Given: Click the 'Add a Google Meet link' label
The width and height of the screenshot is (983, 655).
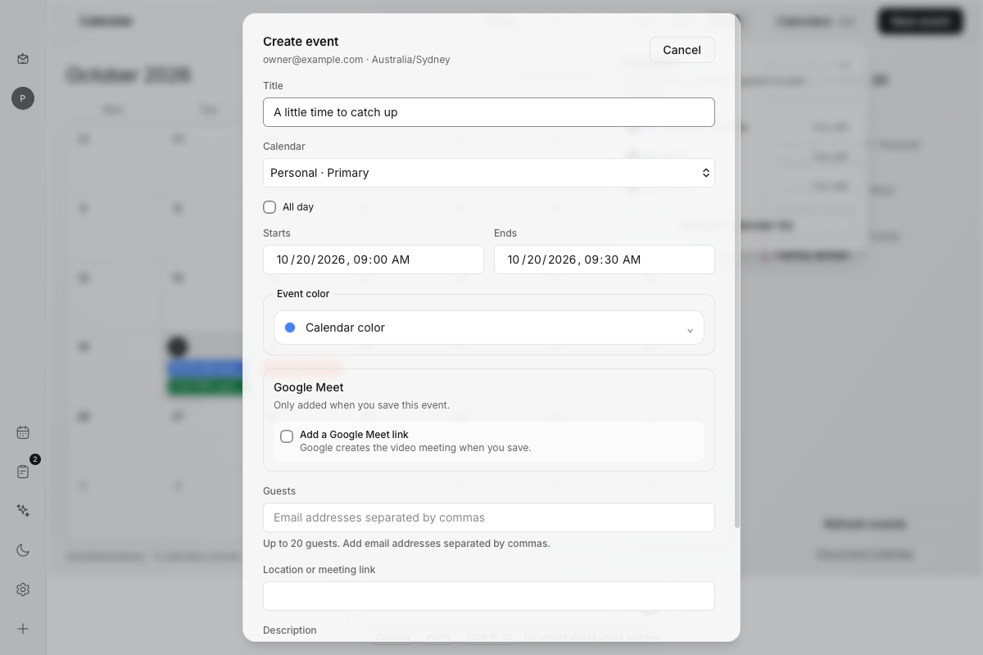Looking at the screenshot, I should tap(354, 435).
